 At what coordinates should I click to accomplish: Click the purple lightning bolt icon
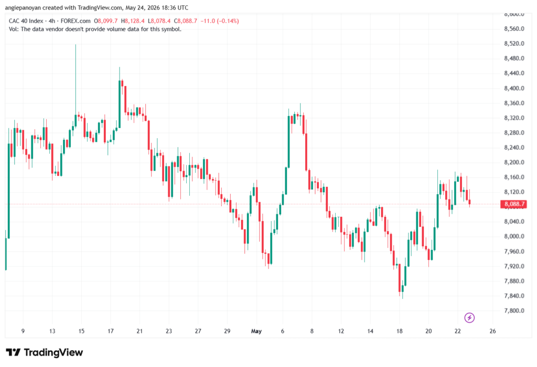tap(469, 318)
